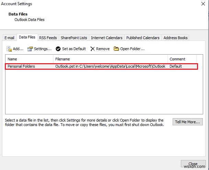Click the Open Folder icon
Image resolution: width=209 pixels, height=170 pixels.
116,49
